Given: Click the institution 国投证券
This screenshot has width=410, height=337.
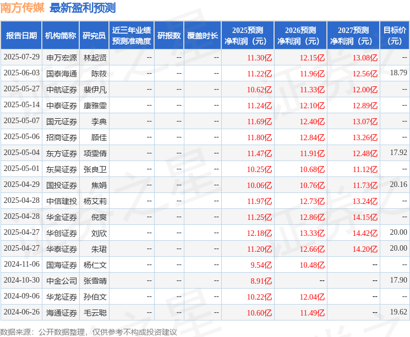Looking at the screenshot, I should tap(62, 185).
